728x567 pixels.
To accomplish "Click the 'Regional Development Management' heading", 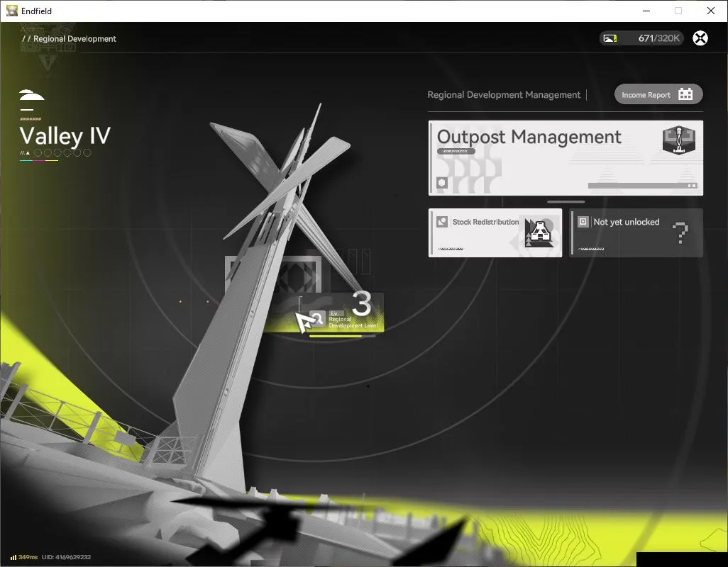I will click(504, 94).
